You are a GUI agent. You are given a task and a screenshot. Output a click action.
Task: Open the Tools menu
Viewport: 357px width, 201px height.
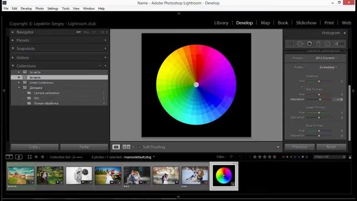(x=66, y=8)
